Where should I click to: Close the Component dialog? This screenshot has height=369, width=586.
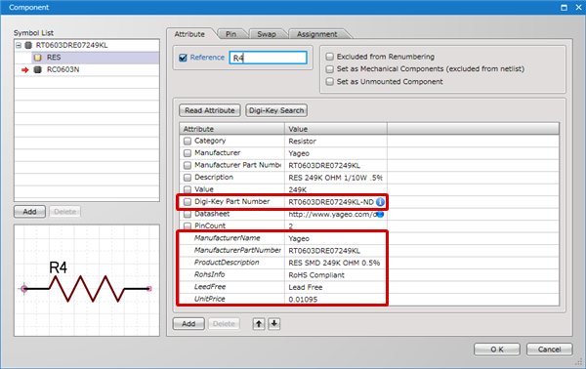click(578, 8)
